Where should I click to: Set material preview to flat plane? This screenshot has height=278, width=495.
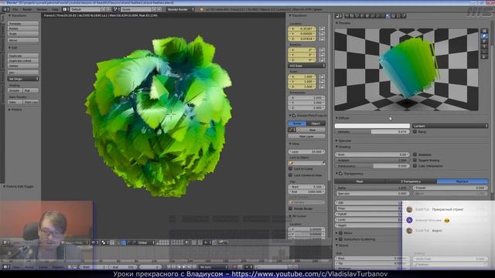pyautogui.click(x=484, y=31)
